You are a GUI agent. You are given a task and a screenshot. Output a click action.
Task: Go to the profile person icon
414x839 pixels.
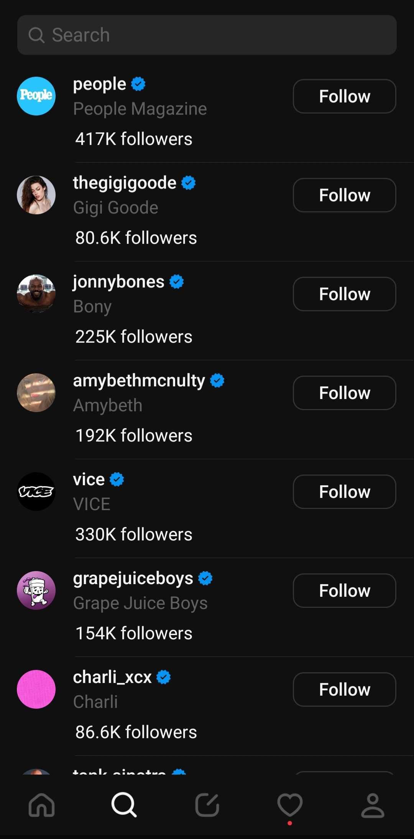[x=373, y=805]
